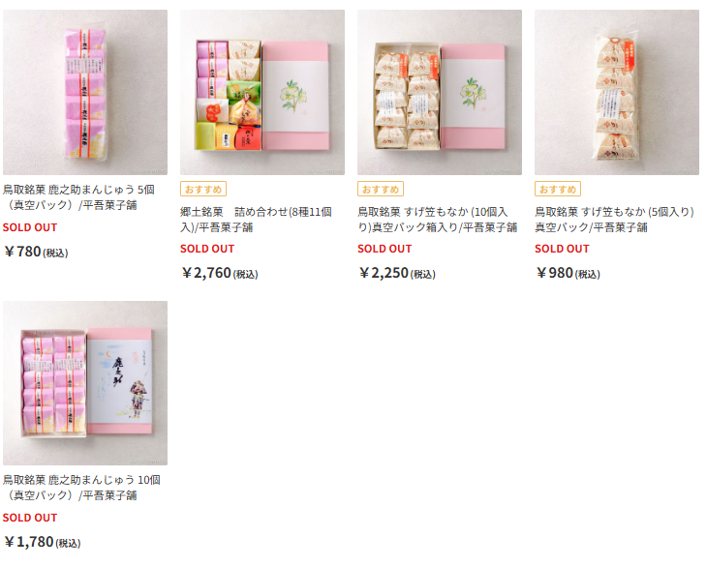Click SOLD OUT label under 詰め合わせ
Viewport: 707px width, 567px height.
207,249
